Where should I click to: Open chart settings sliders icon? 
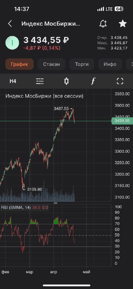tap(40, 81)
